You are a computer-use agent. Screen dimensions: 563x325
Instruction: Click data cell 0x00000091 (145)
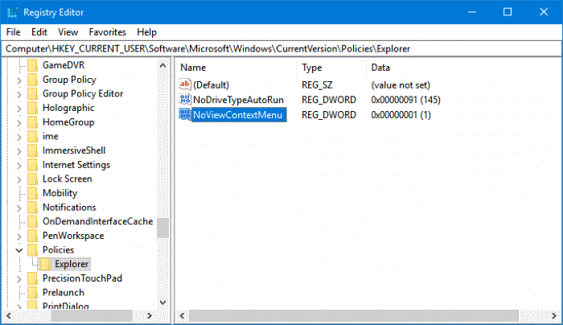click(x=405, y=100)
